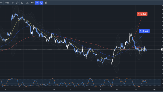Click the date label 10 on time axis

tap(5, 90)
